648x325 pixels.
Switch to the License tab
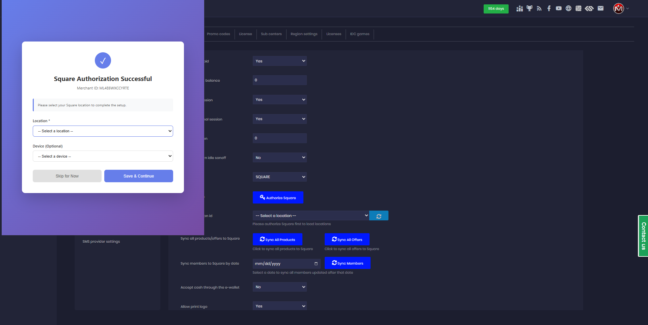(x=245, y=34)
